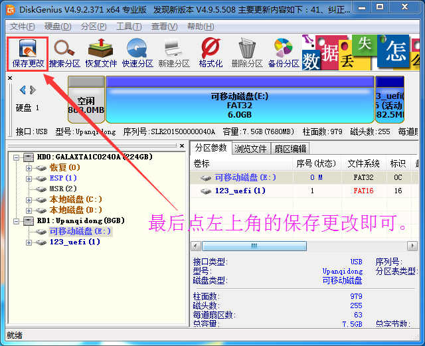Screen dimensions: 425x346
Task: Open the 备份分区 backup partition tool
Action: [x=284, y=54]
